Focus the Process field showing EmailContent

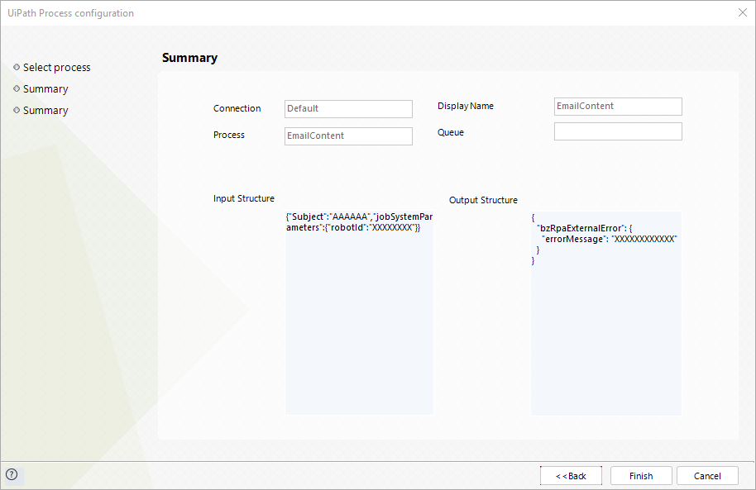pyautogui.click(x=348, y=136)
